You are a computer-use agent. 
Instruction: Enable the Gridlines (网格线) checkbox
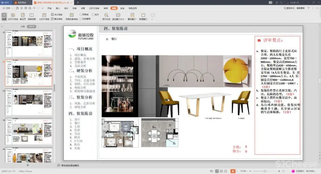81,14
